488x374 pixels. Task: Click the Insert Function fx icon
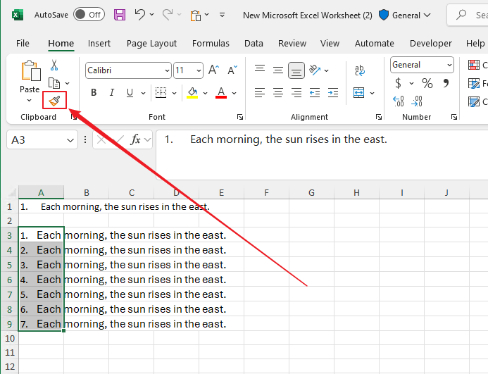136,139
